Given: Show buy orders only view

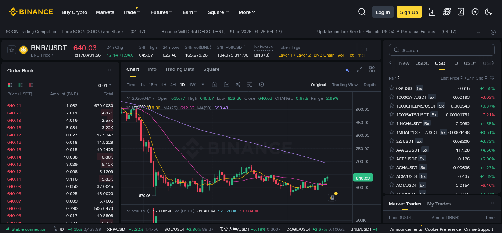Looking at the screenshot, I should point(21,85).
